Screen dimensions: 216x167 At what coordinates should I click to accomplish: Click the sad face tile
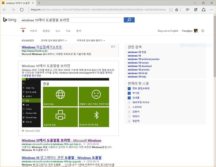(94, 96)
